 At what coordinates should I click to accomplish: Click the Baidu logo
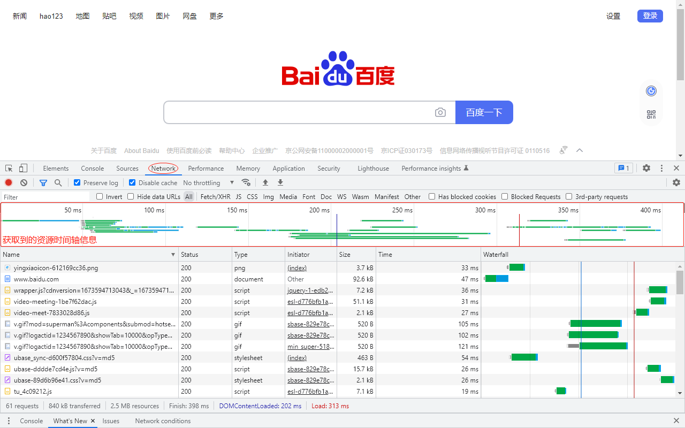[338, 68]
